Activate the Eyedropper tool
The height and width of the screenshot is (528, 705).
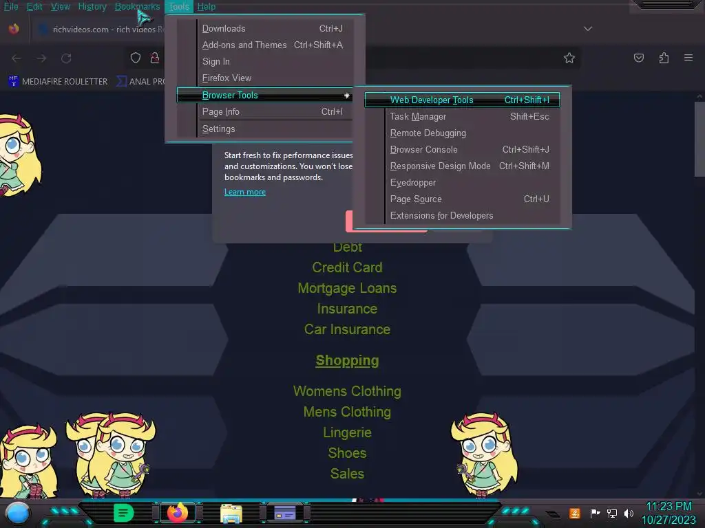[x=462, y=183]
